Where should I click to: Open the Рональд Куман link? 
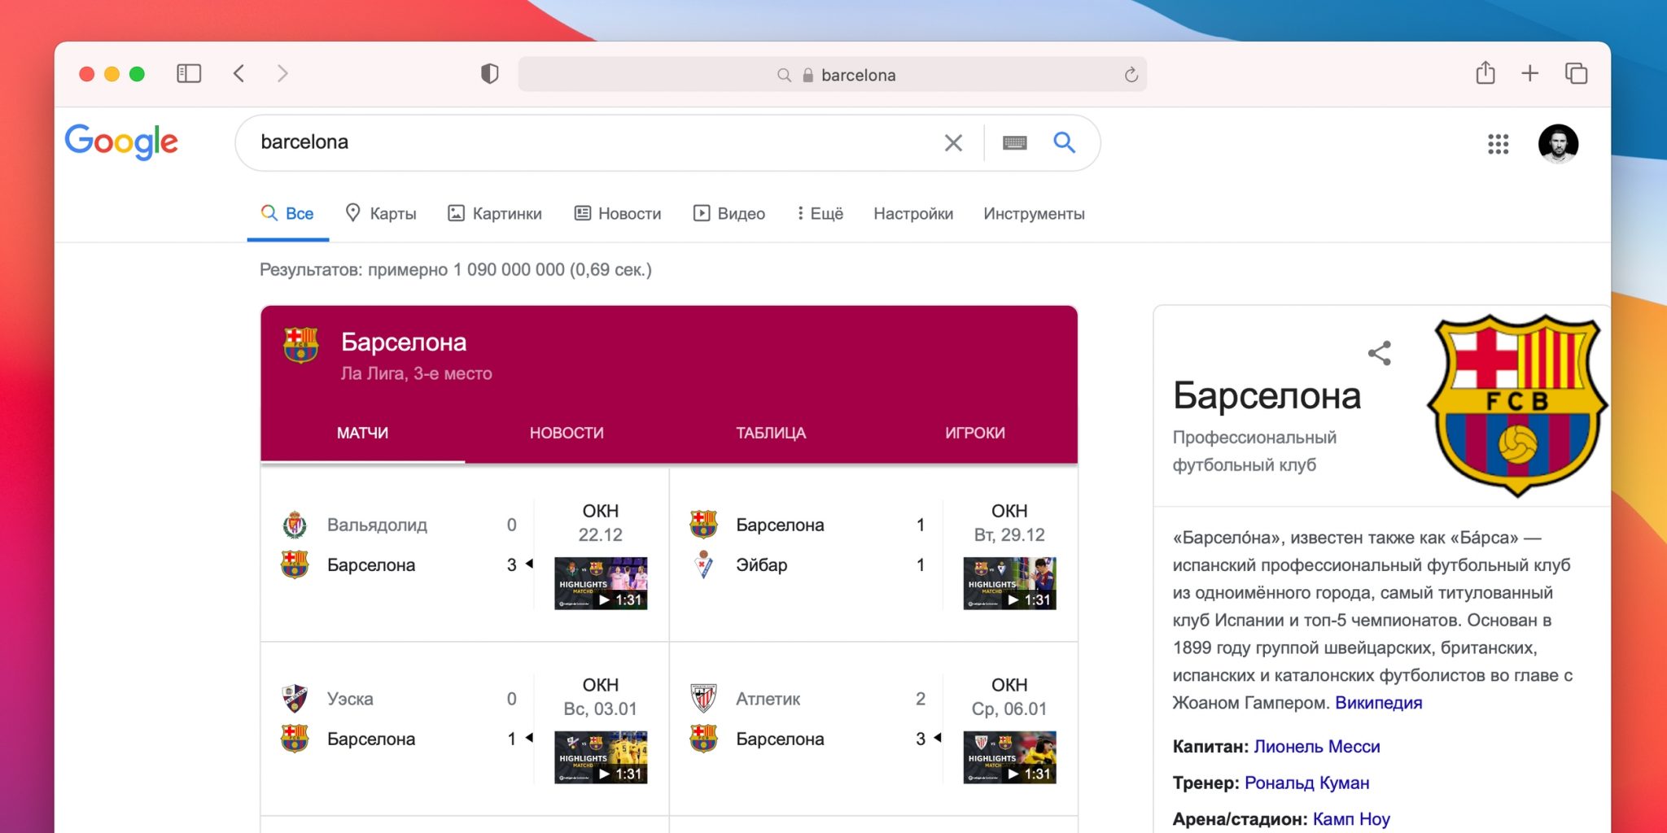click(1306, 783)
